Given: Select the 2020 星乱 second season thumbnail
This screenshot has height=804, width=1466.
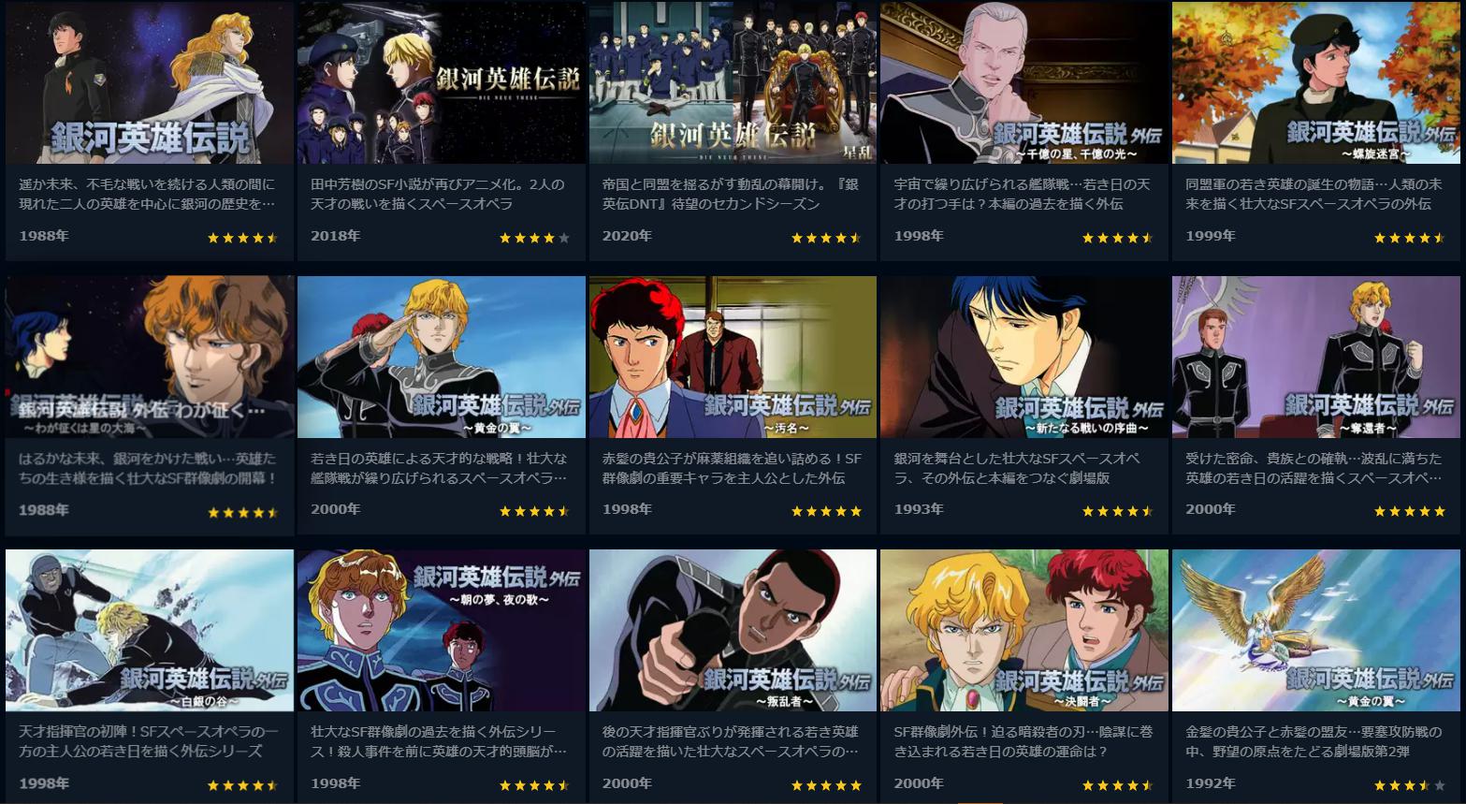Looking at the screenshot, I should (x=733, y=82).
